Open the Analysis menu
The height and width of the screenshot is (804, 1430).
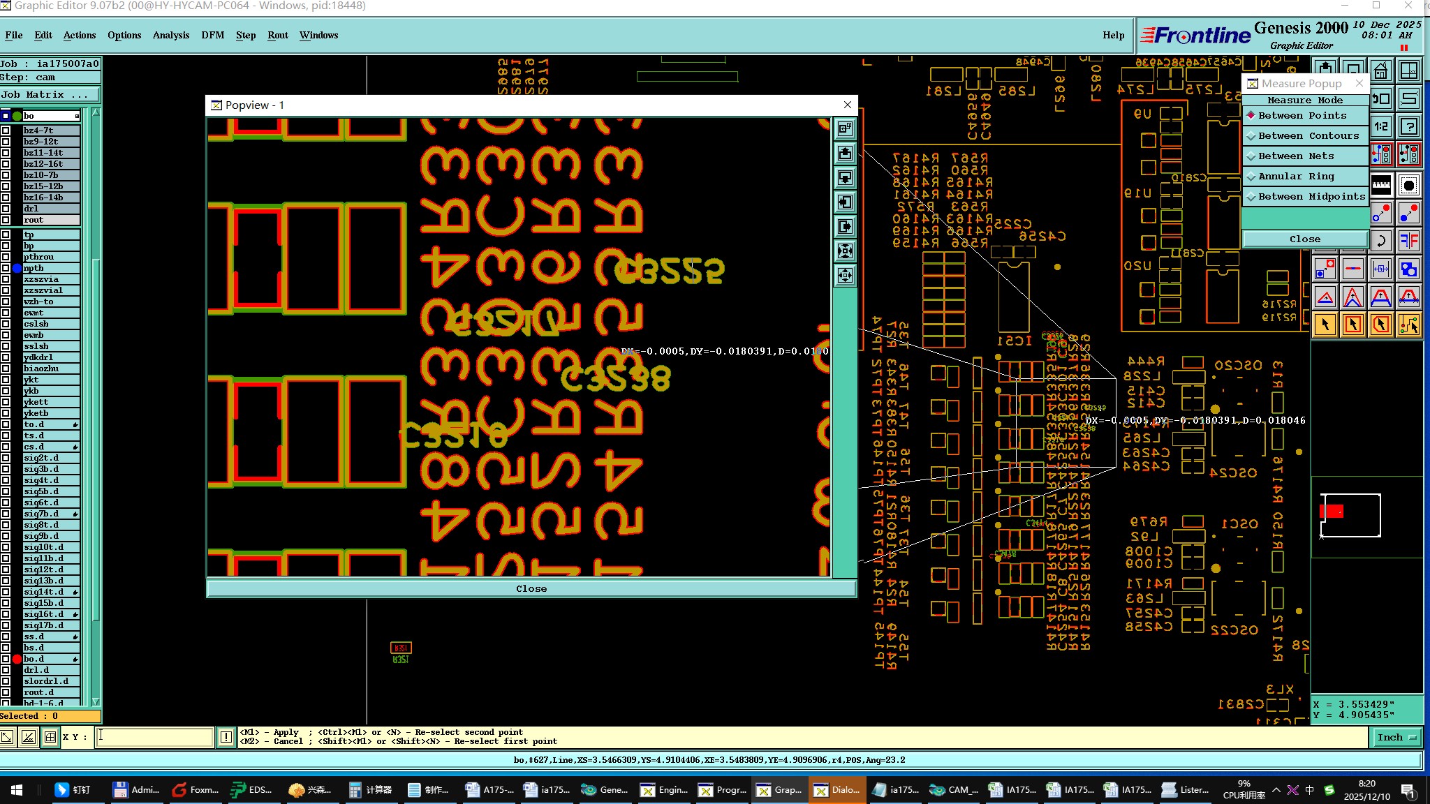(170, 35)
